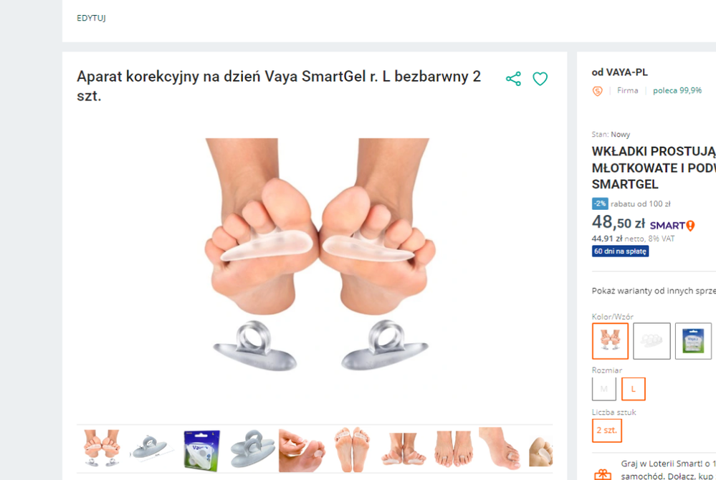Show variants from other sellers
This screenshot has width=716, height=480.
coord(654,291)
